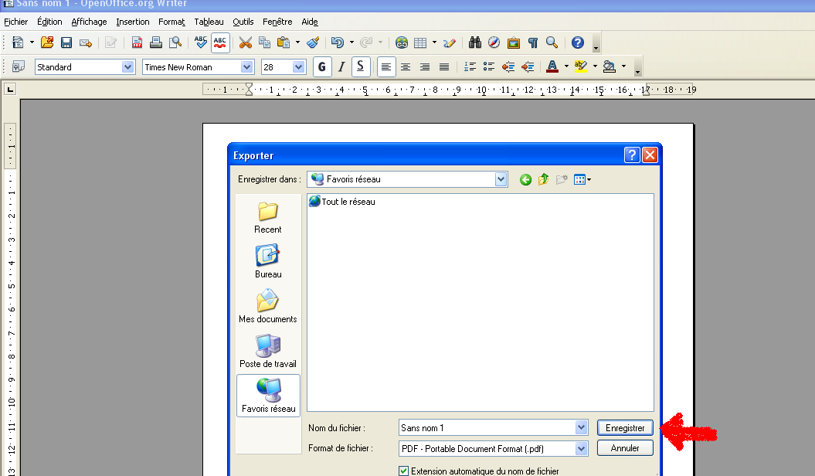815x476 pixels.
Task: Go to the Bureau places shortcut
Action: 268,262
